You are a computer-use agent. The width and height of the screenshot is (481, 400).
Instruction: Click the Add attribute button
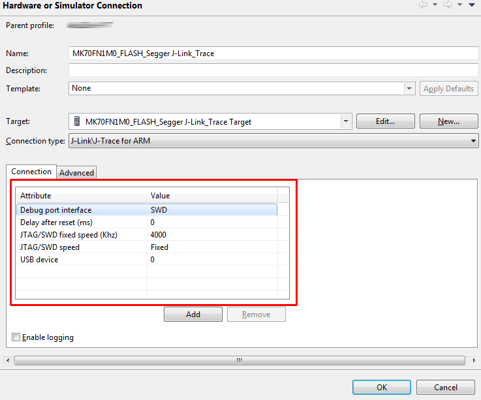point(193,315)
